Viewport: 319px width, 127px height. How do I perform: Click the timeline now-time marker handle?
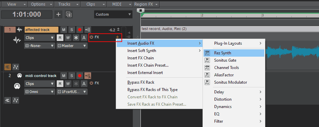[x=140, y=10]
